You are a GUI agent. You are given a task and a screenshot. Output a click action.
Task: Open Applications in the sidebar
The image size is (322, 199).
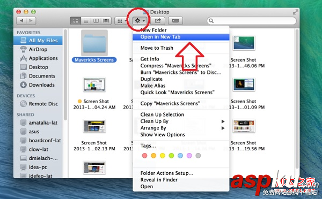point(38,58)
